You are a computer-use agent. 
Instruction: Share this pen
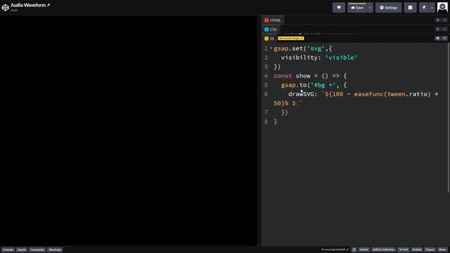[442, 249]
